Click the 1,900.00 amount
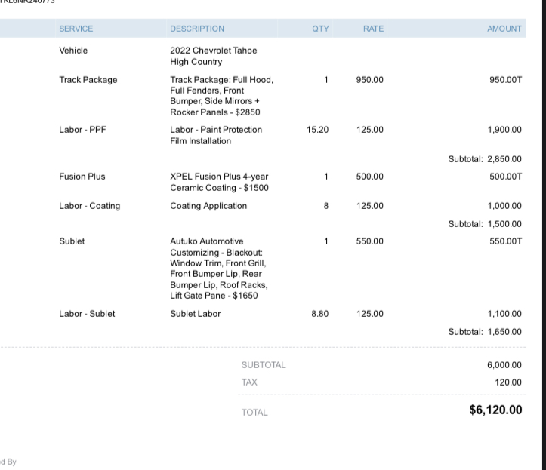The image size is (546, 470). pos(504,130)
